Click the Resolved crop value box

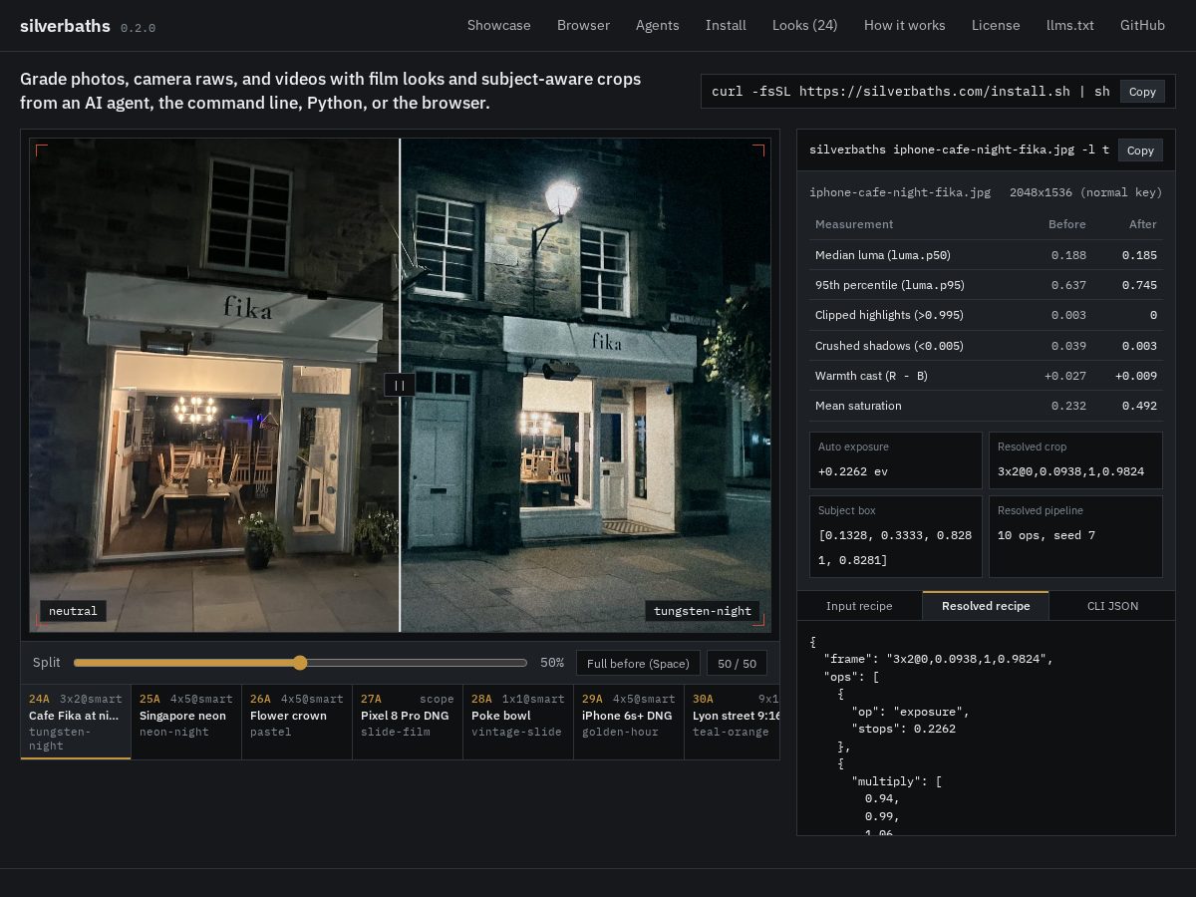(1075, 460)
